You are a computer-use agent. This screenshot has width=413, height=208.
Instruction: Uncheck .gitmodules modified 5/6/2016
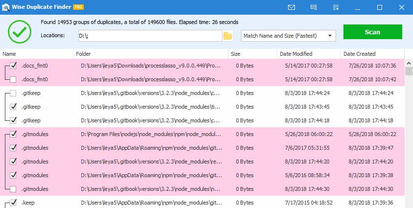click(13, 175)
